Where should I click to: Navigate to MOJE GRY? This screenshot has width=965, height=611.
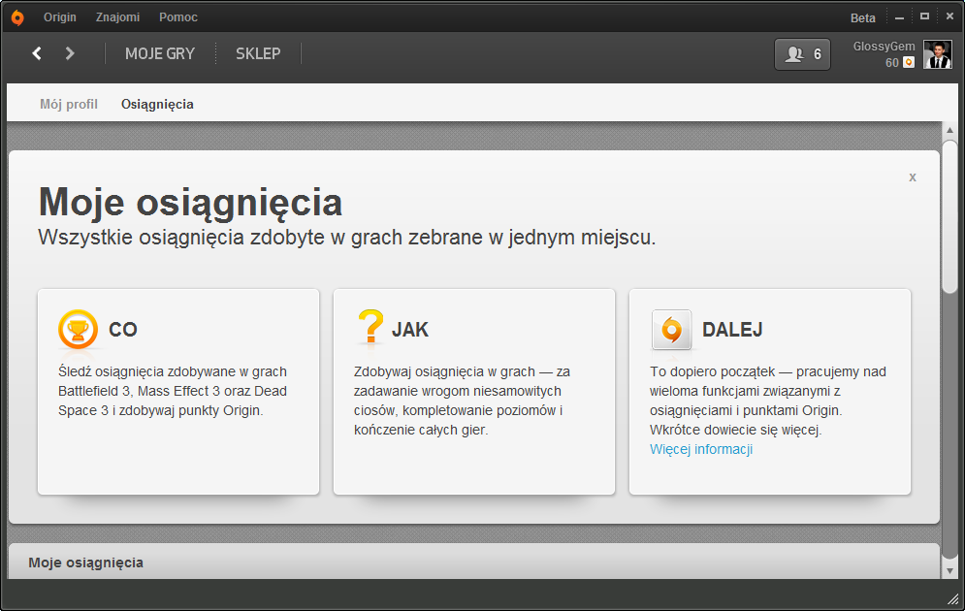click(x=160, y=53)
